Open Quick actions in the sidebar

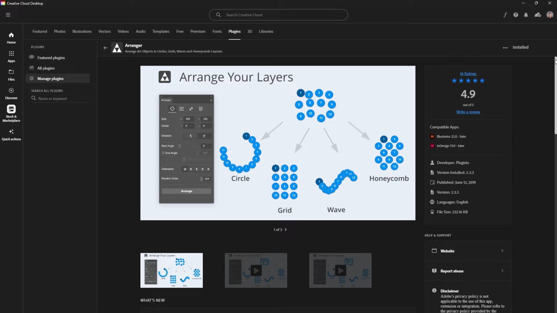tap(11, 134)
